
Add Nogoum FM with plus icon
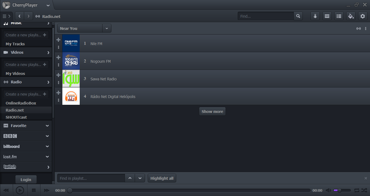58,58
